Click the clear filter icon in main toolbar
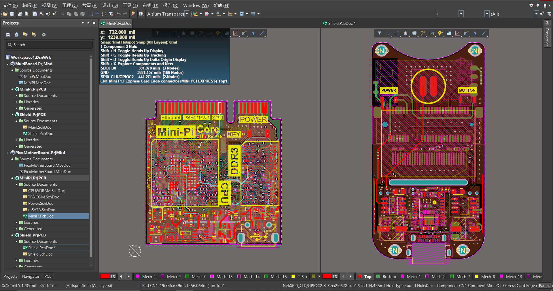Image resolution: width=553 pixels, height=291 pixels. tap(111, 14)
